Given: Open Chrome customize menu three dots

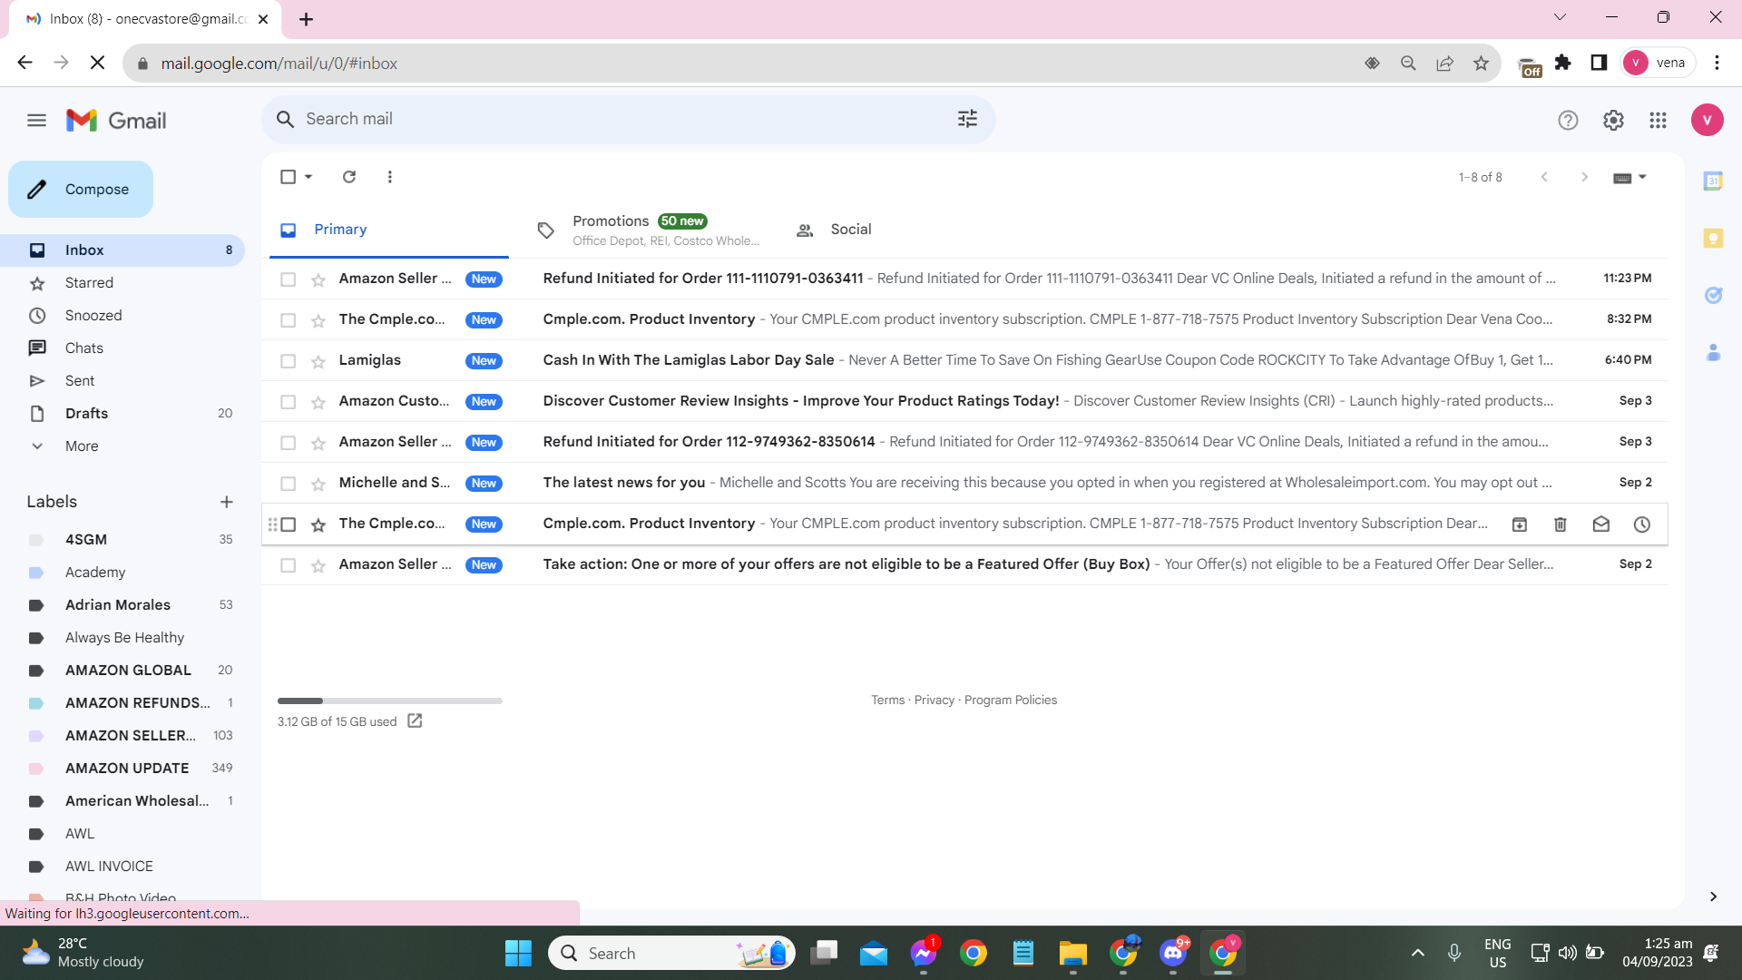Looking at the screenshot, I should (1717, 63).
